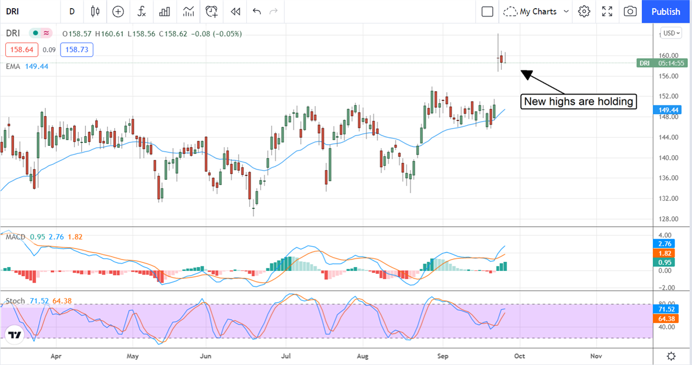Click the 158.73 buy price button
The image size is (692, 365).
coord(76,50)
